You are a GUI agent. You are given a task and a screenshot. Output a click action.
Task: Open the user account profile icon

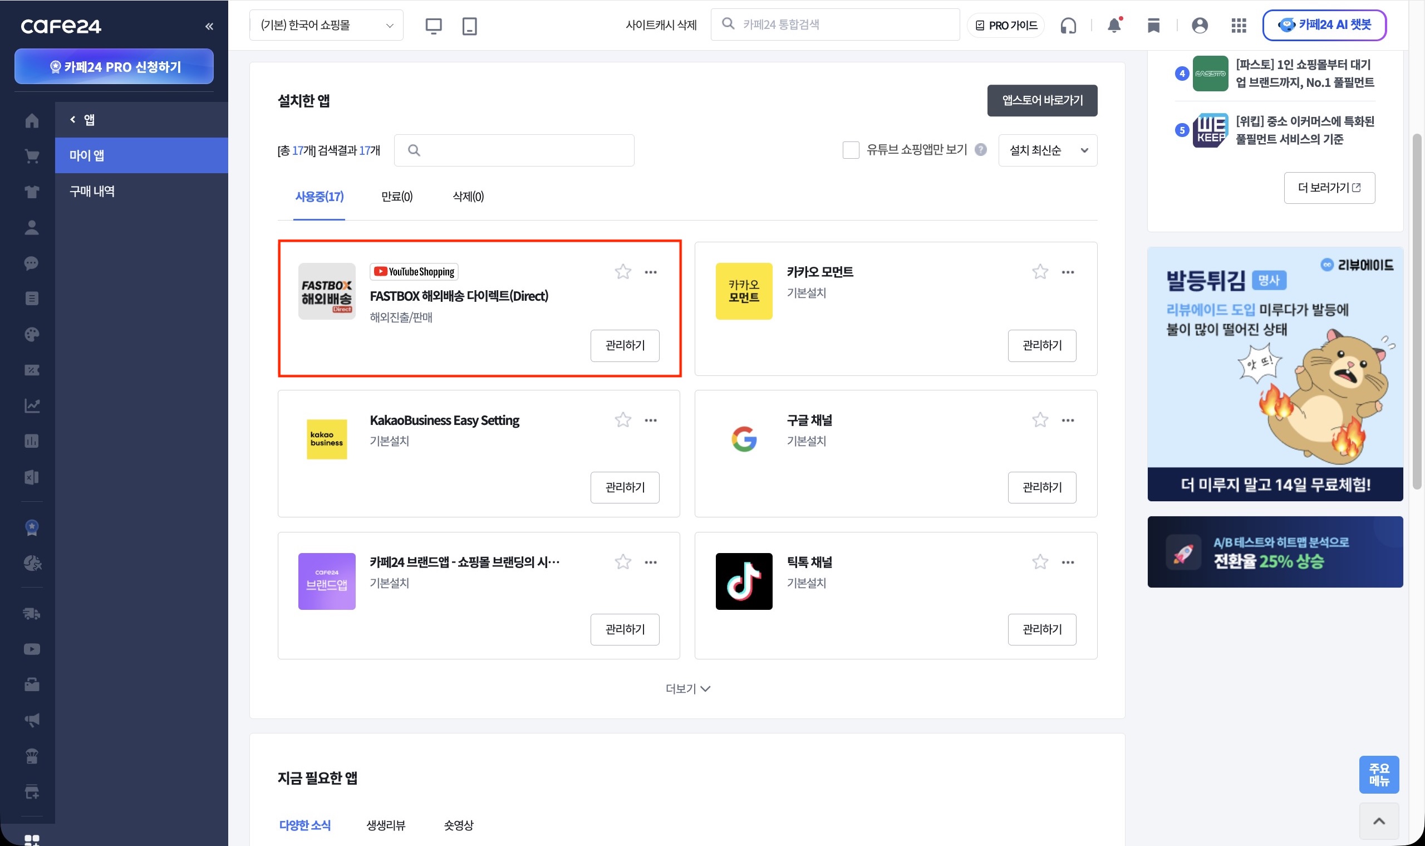1200,26
